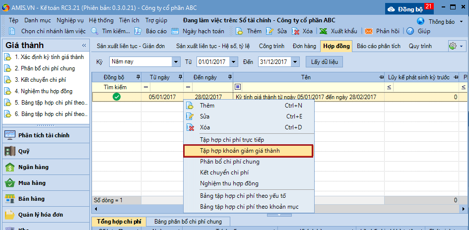Open Ngân hàng module in sidebar
This screenshot has height=230, width=469.
[x=32, y=167]
